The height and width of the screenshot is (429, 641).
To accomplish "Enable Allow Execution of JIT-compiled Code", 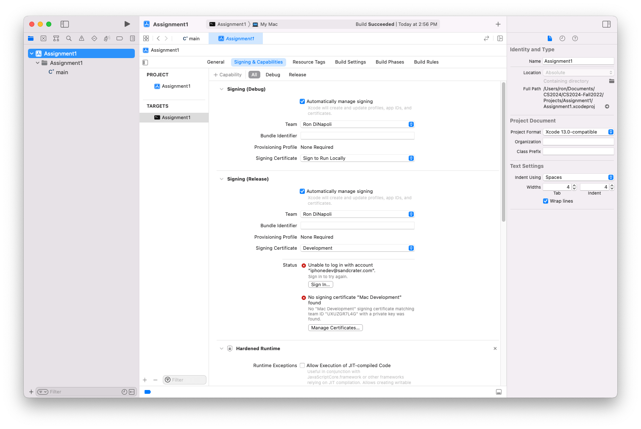I will [x=302, y=365].
